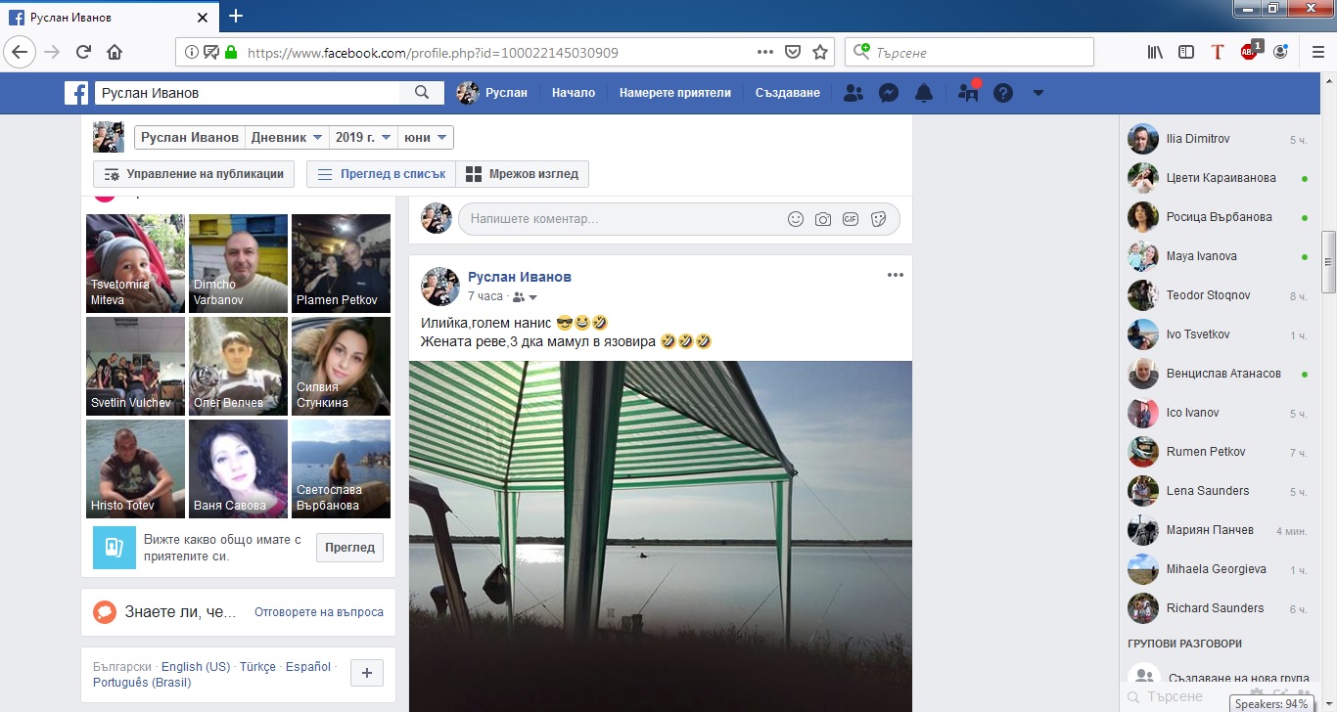This screenshot has width=1337, height=712.
Task: Focus the Напишете коментар field
Action: coord(622,219)
